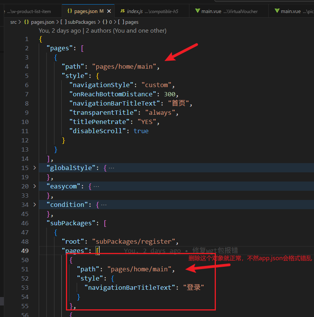This screenshot has height=317, width=314.
Task: Click the Vue icon on VirtualVoucher tab
Action: point(197,12)
